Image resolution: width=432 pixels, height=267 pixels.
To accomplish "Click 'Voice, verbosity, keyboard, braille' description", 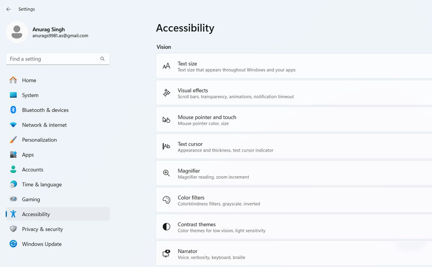I will pyautogui.click(x=212, y=258).
